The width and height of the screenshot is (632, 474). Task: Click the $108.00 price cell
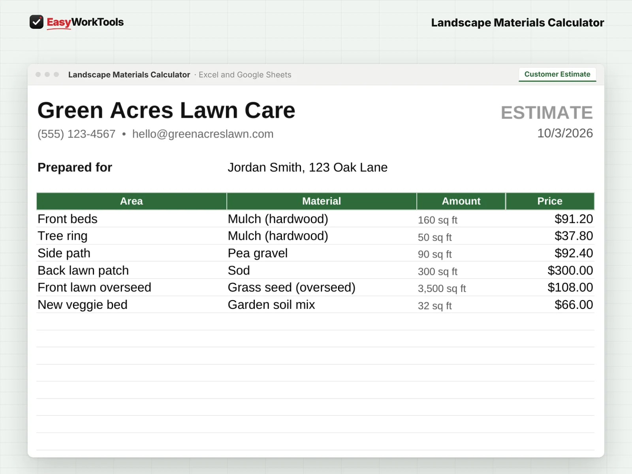[x=550, y=288]
